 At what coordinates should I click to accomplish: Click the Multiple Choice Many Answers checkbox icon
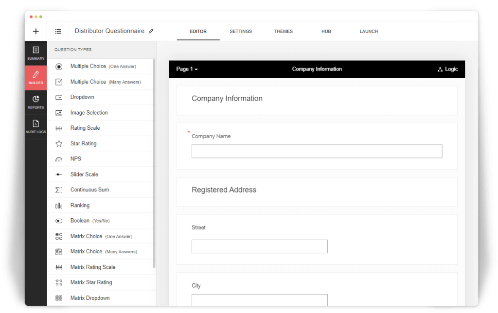59,82
